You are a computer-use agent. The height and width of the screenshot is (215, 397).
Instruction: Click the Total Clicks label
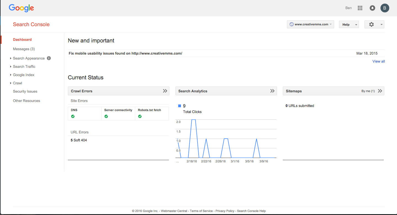(x=192, y=112)
